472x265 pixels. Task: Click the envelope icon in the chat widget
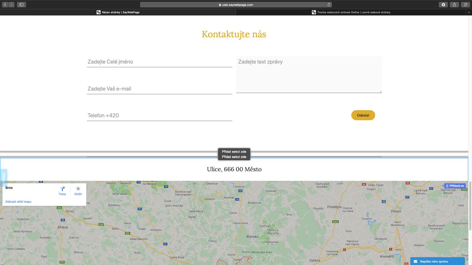[x=415, y=262]
